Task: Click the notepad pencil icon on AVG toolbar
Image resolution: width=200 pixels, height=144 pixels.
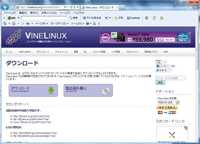Action: [154, 18]
